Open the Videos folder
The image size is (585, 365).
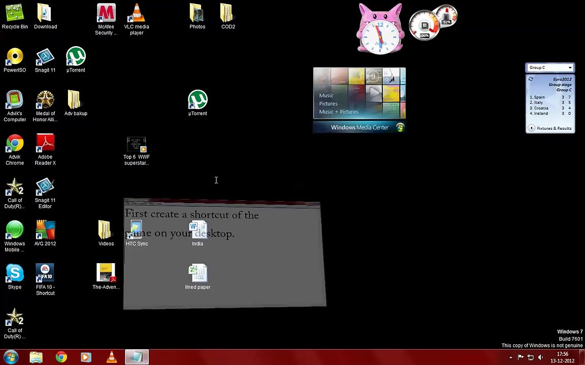point(106,234)
